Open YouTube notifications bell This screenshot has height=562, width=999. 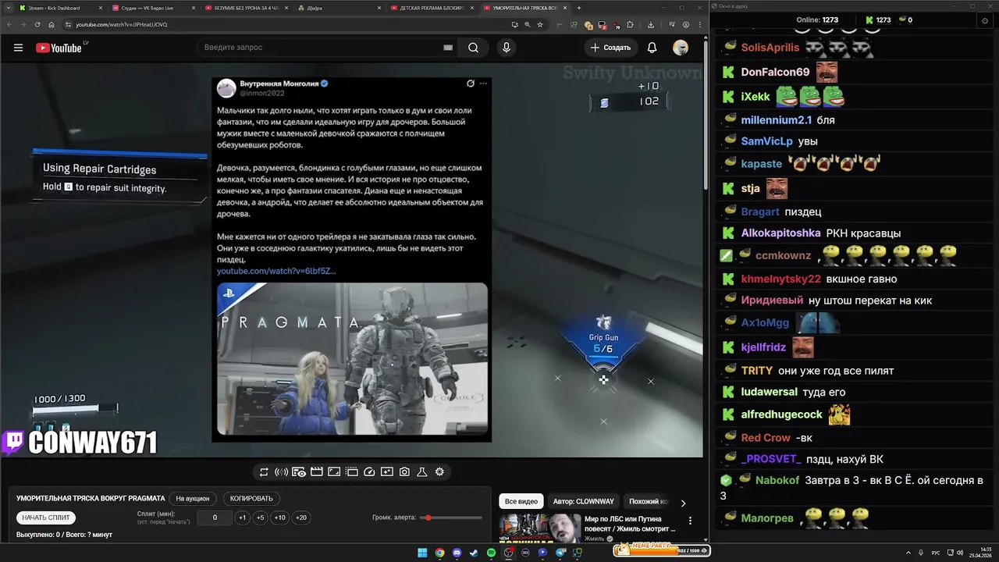(x=652, y=48)
